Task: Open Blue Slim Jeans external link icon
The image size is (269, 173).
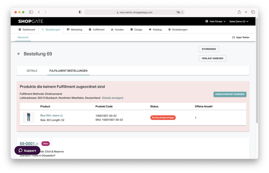Action: 61,115
